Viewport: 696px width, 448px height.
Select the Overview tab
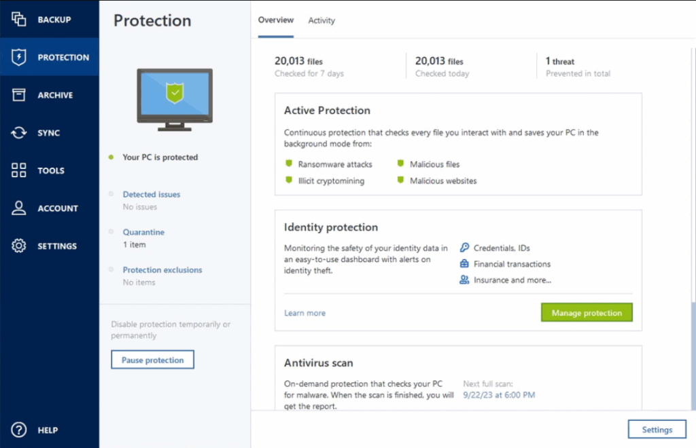275,20
